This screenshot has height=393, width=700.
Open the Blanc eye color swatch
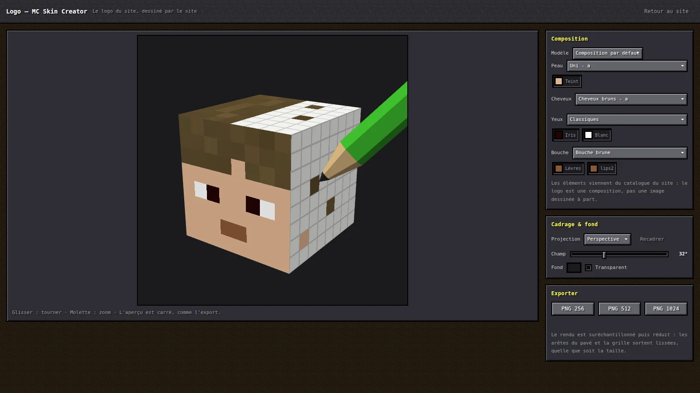[596, 135]
